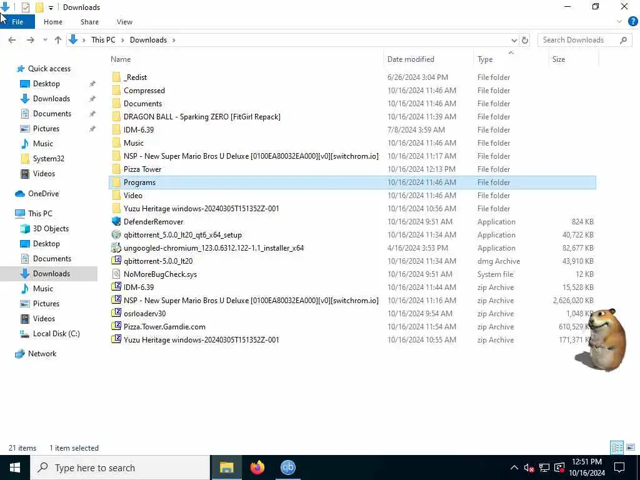The image size is (640, 480).
Task: Select the Programs folder row
Action: 352,182
